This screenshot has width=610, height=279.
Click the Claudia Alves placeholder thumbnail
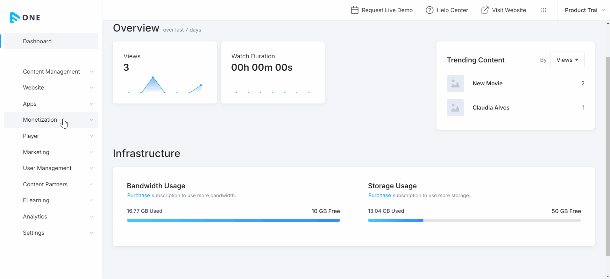(455, 108)
